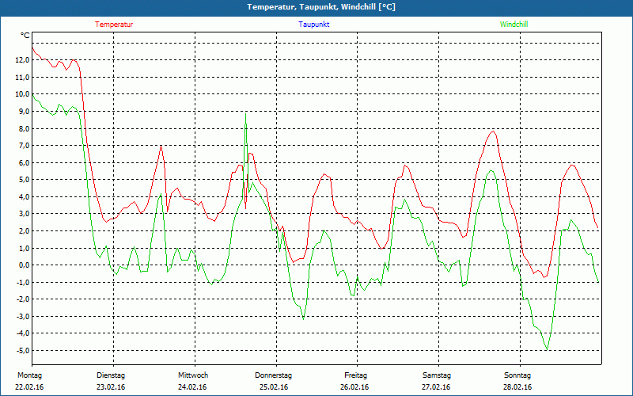Click the 5,0 axis value

pos(24,180)
